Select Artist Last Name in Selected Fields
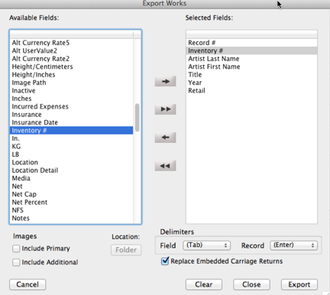The width and height of the screenshot is (330, 295). tap(251, 59)
